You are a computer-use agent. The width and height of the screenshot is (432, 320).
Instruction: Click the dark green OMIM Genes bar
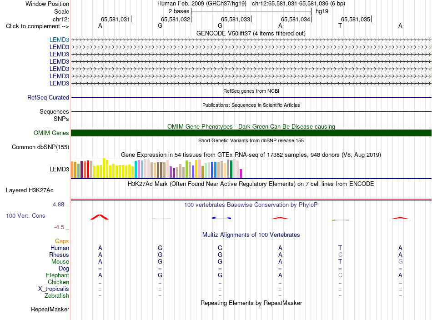click(x=251, y=133)
